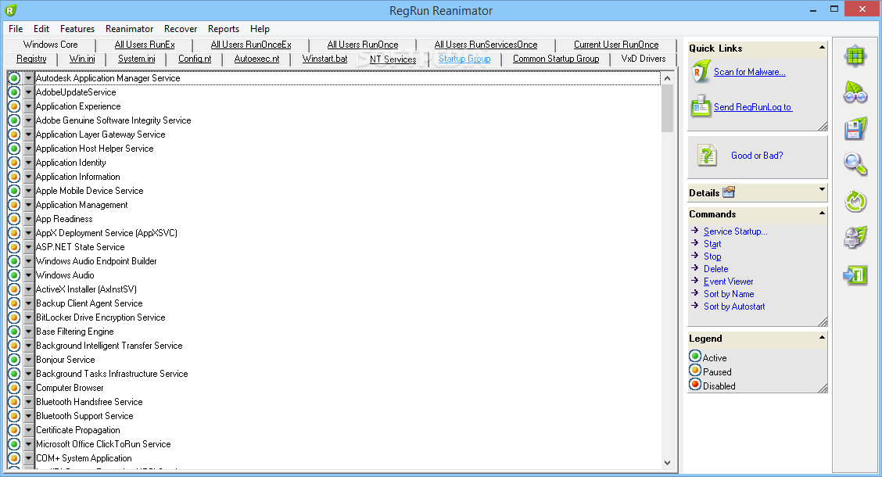
Task: Click the Service Startup command link
Action: tap(736, 231)
